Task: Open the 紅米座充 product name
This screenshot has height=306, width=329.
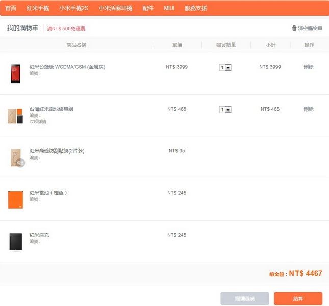Action: coord(39,235)
